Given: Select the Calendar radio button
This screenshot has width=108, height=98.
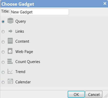Looking at the screenshot, I should (3, 82).
